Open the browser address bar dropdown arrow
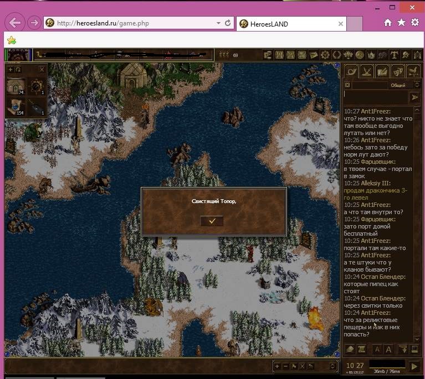 tap(218, 23)
